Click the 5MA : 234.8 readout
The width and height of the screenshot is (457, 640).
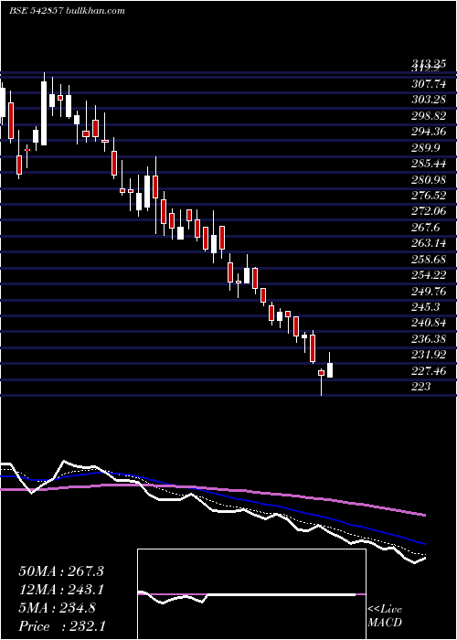click(x=57, y=608)
